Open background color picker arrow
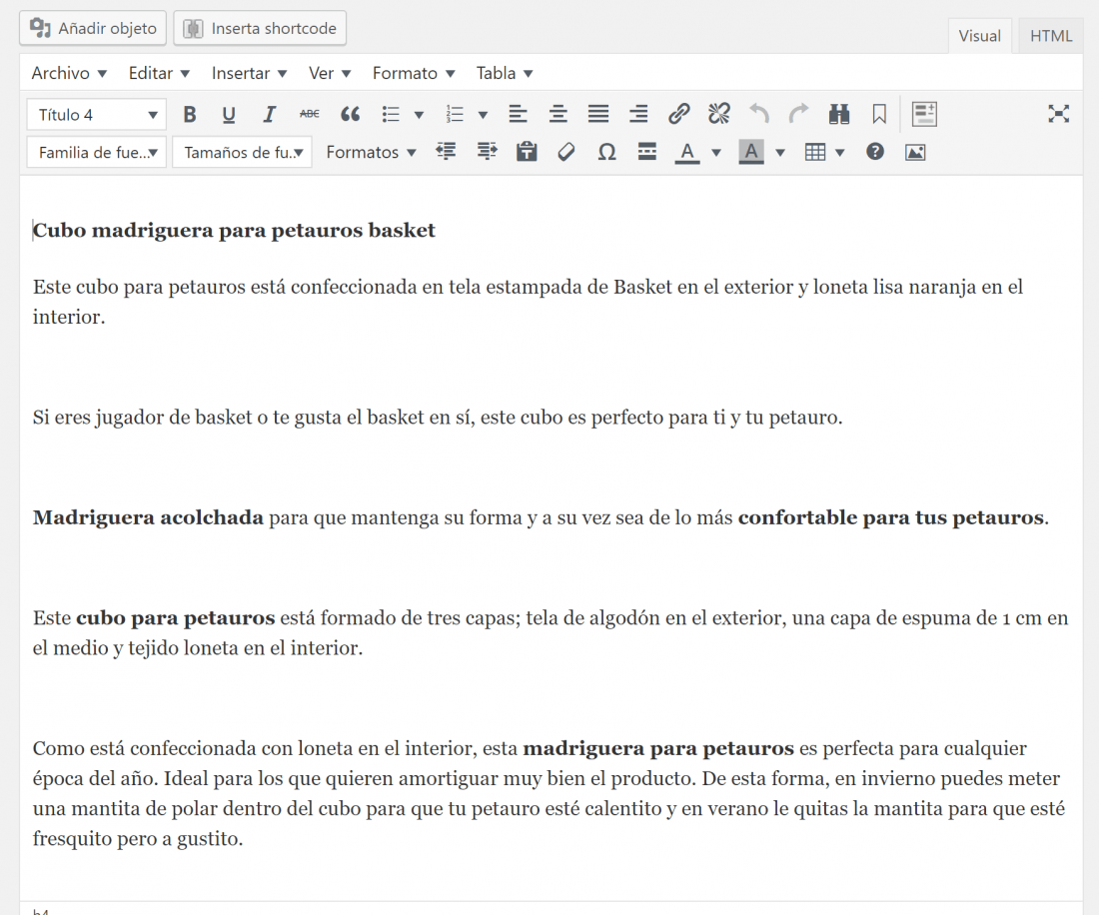This screenshot has width=1099, height=915. (780, 152)
